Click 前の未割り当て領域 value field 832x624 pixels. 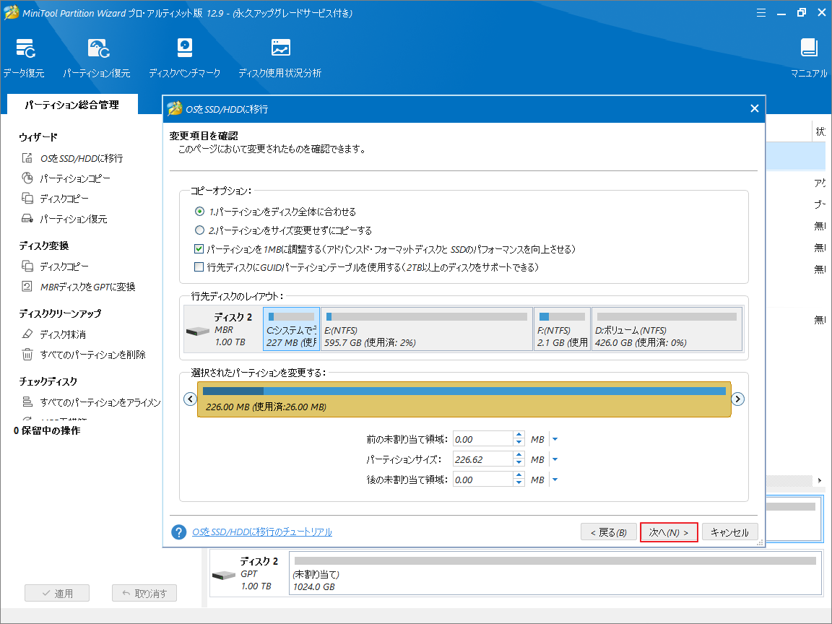483,439
